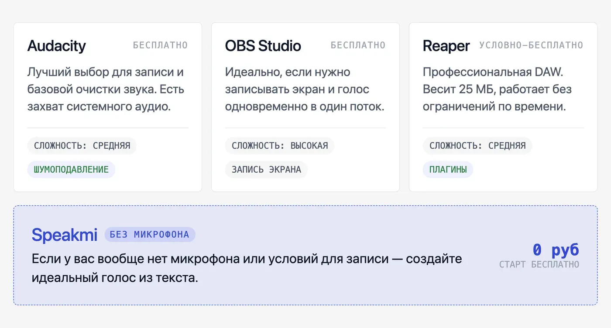Click the СЛОЖНОСТЬ: СРЕДНЯЯ tag under Reaper
This screenshot has width=611, height=328.
(477, 146)
